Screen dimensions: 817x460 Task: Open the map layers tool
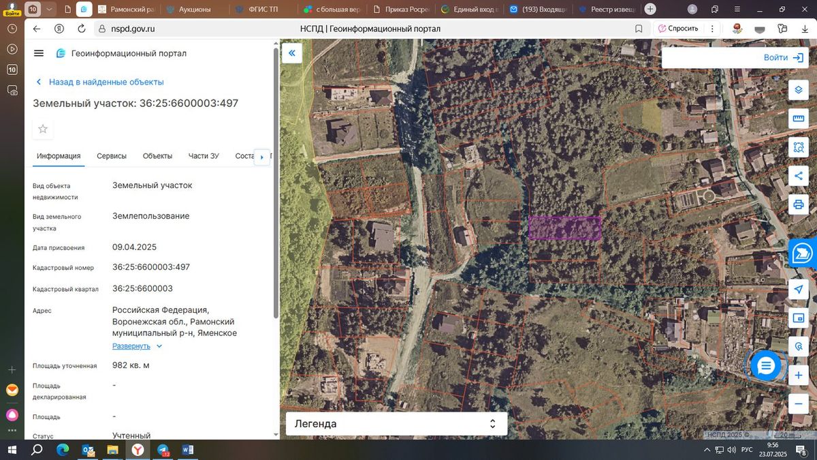click(799, 90)
